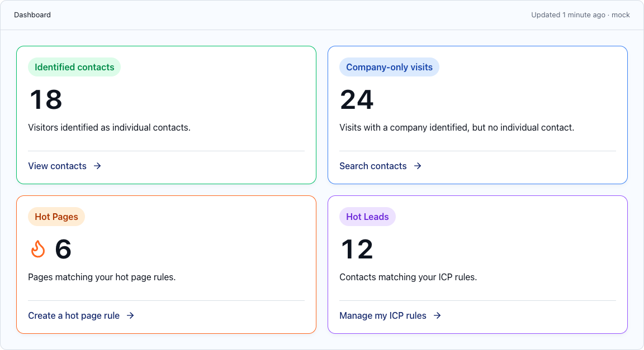Click the text Visitors identified as individual contacts
The width and height of the screenshot is (644, 350).
pos(109,128)
